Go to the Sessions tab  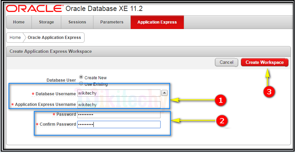click(77, 22)
